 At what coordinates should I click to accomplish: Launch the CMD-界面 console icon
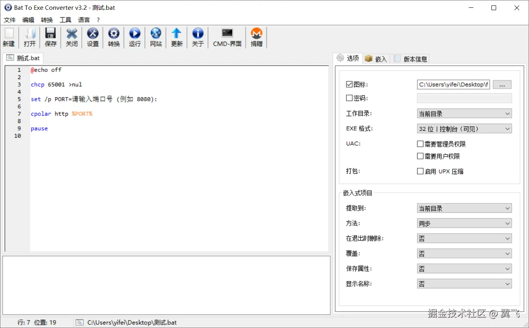(x=227, y=37)
